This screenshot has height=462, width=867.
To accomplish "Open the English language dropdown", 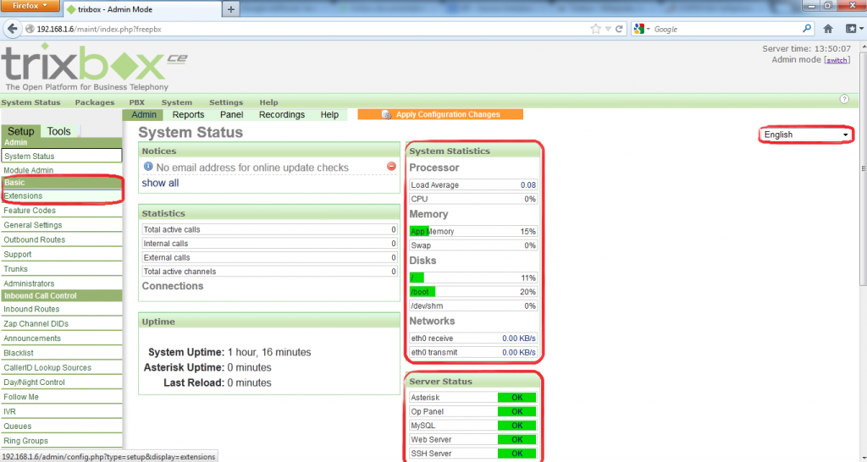I will pos(806,135).
